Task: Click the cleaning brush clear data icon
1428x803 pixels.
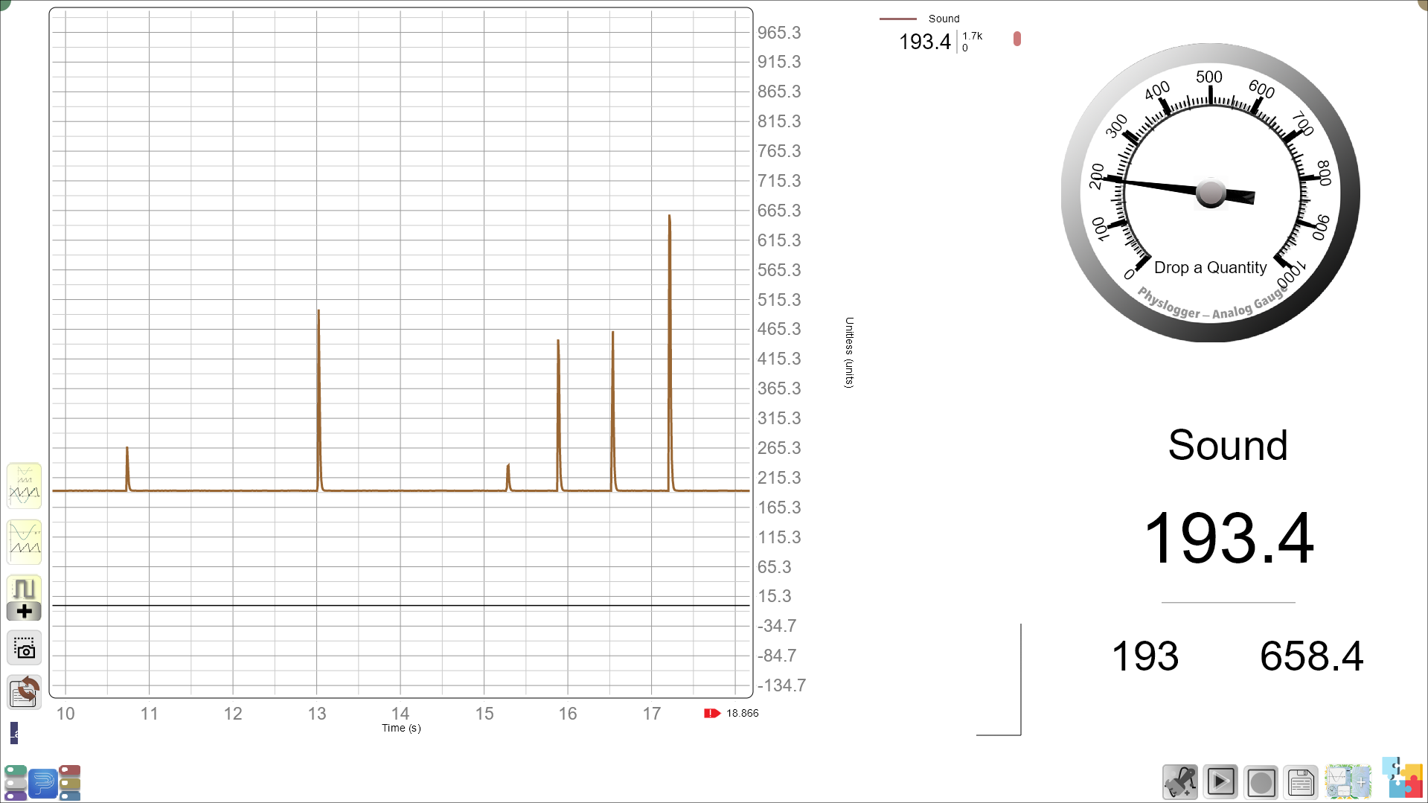Action: pos(1180,782)
